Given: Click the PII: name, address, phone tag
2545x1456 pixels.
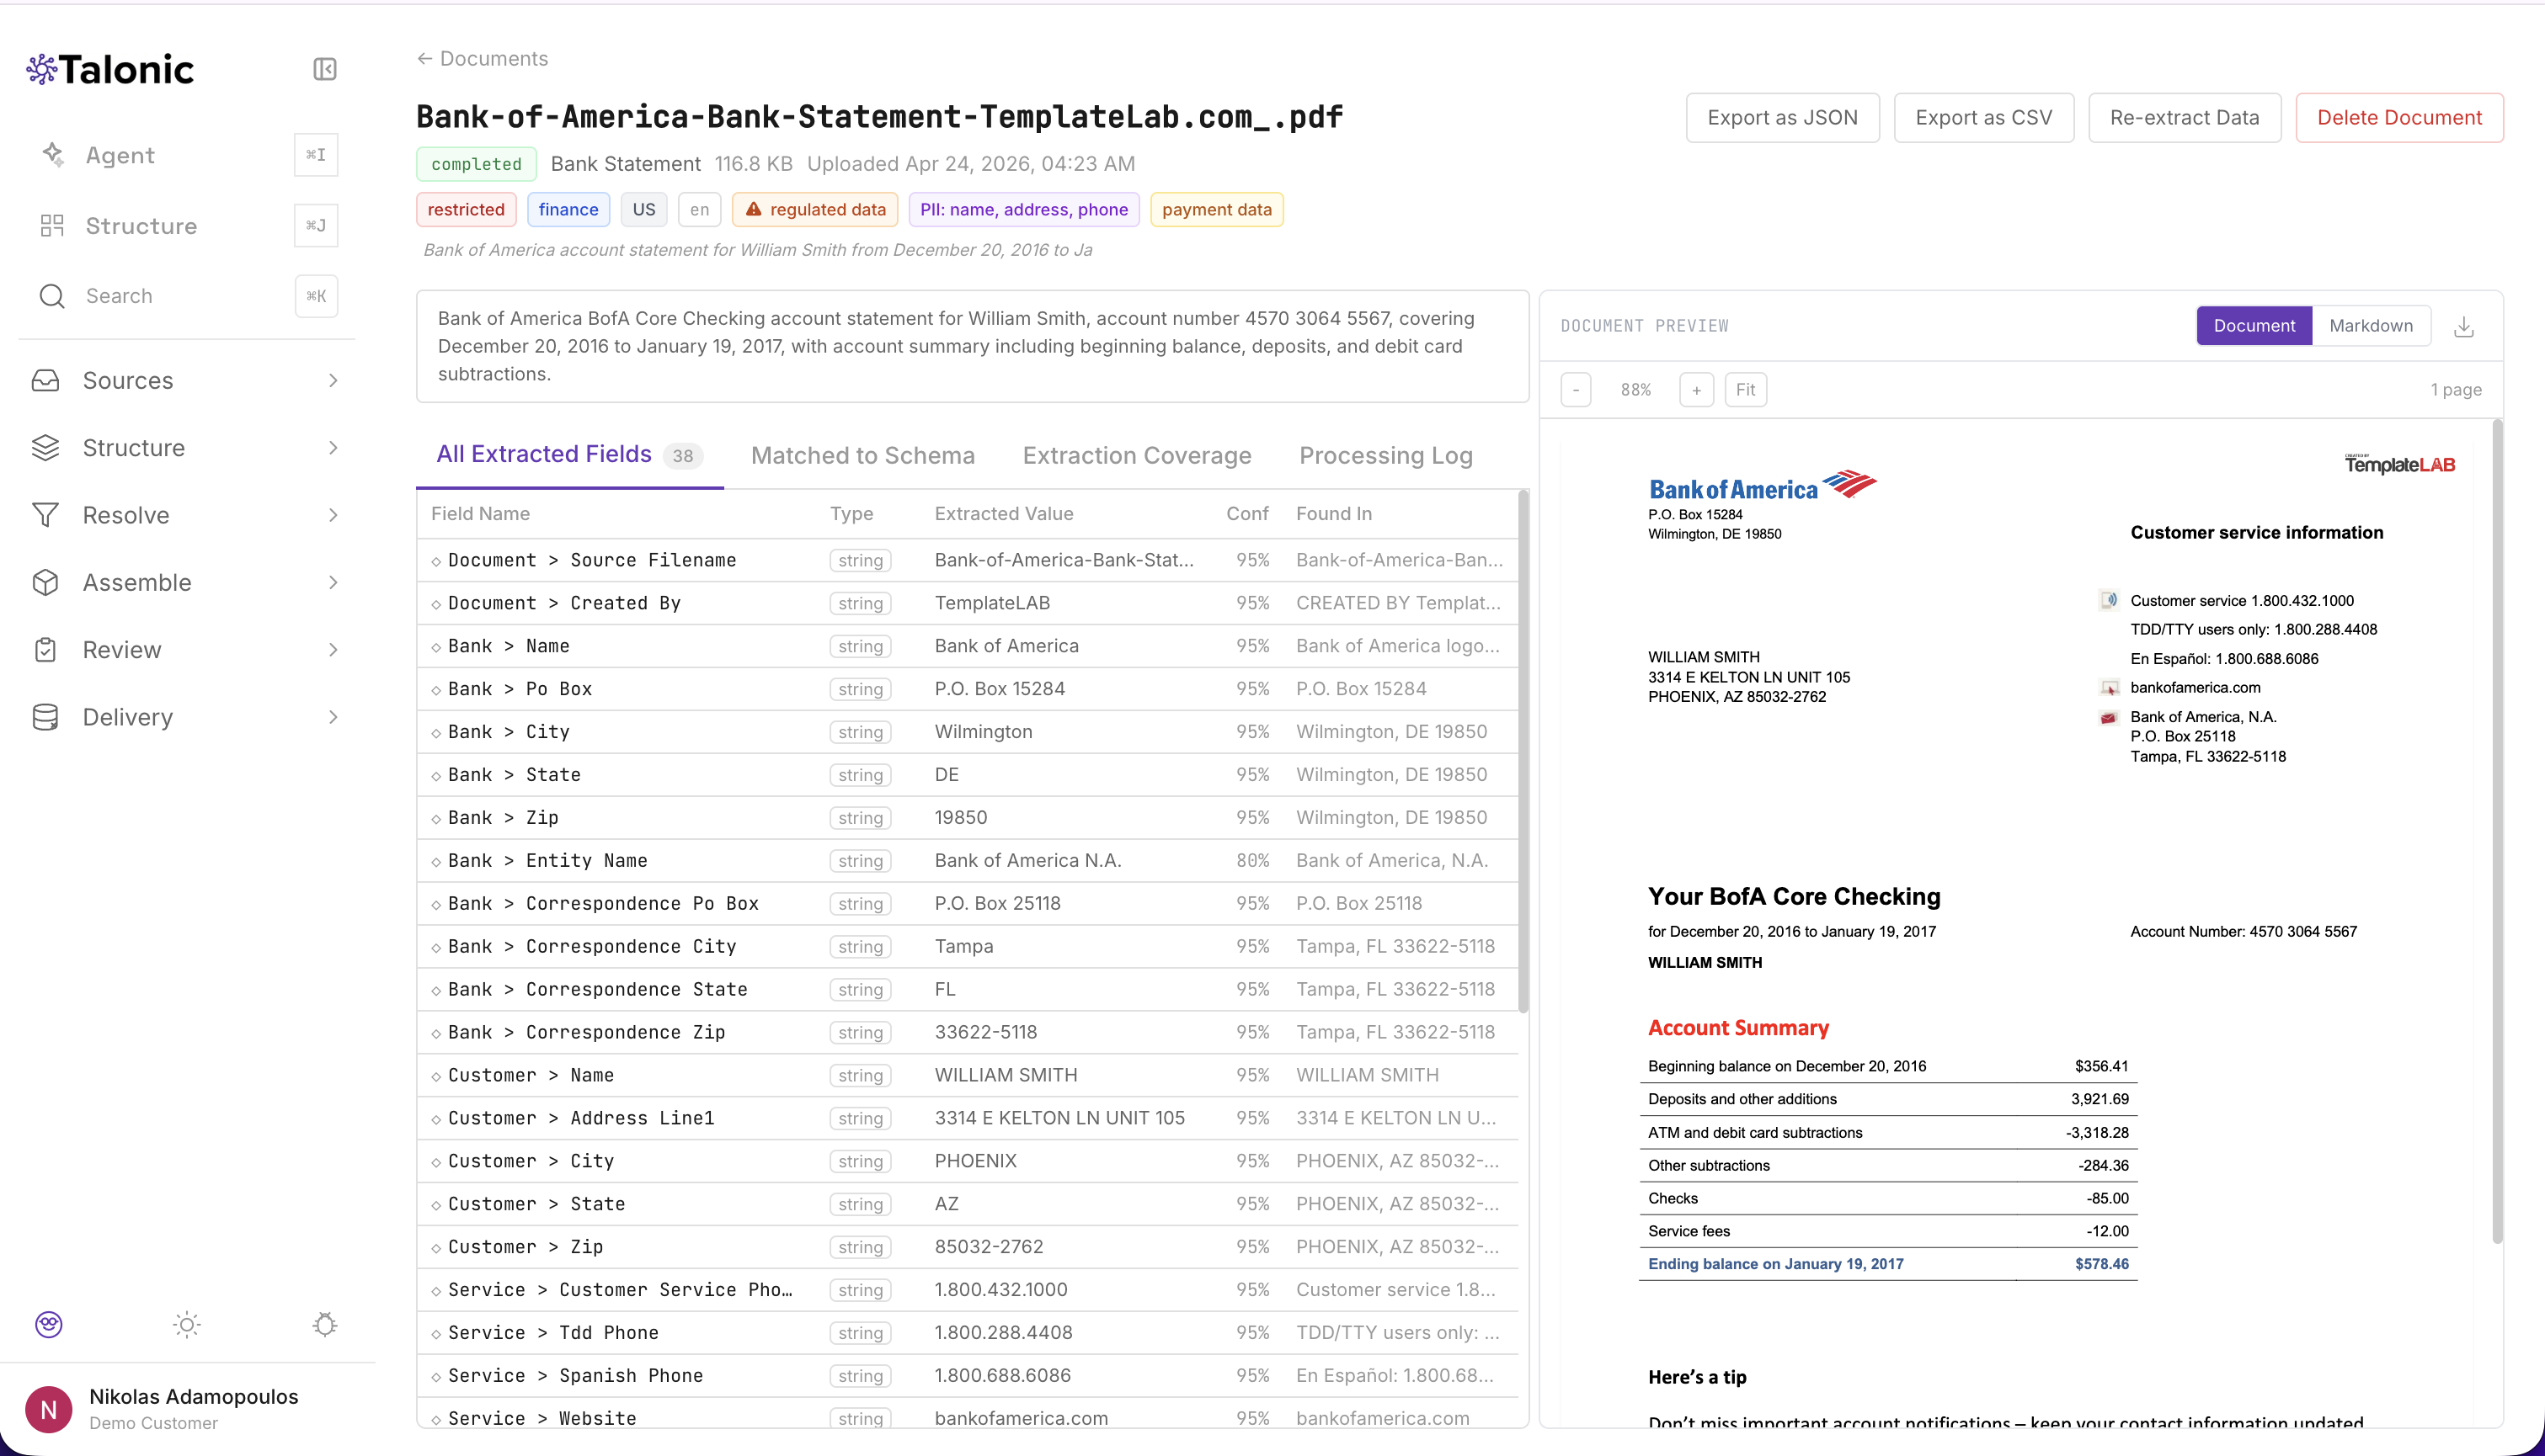Looking at the screenshot, I should [1023, 209].
